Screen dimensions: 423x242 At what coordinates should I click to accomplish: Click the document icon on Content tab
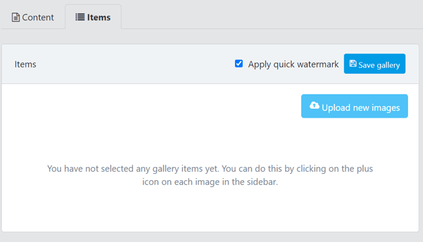16,18
